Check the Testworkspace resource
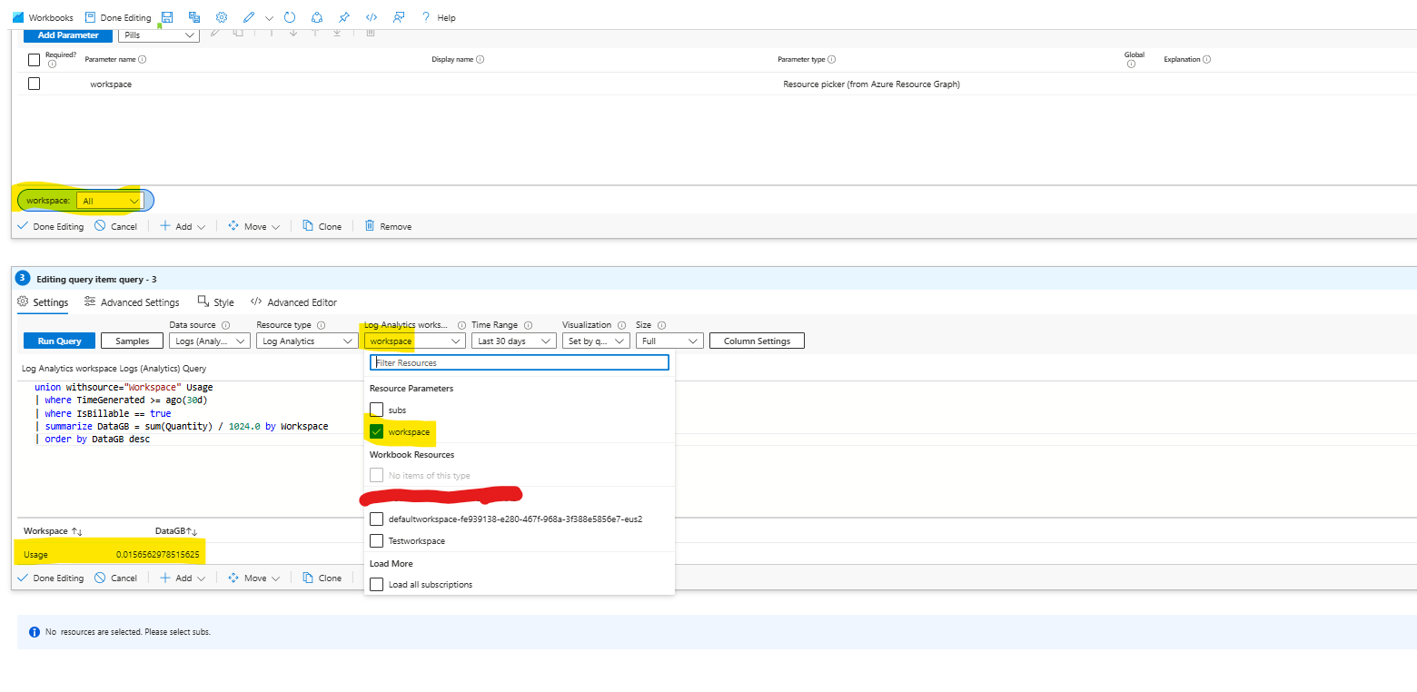Viewport: 1417px width, 692px height. 377,539
